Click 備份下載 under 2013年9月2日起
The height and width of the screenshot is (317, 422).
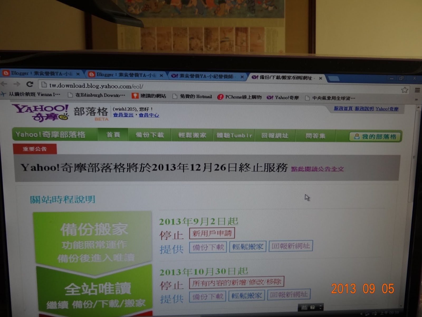(208, 248)
